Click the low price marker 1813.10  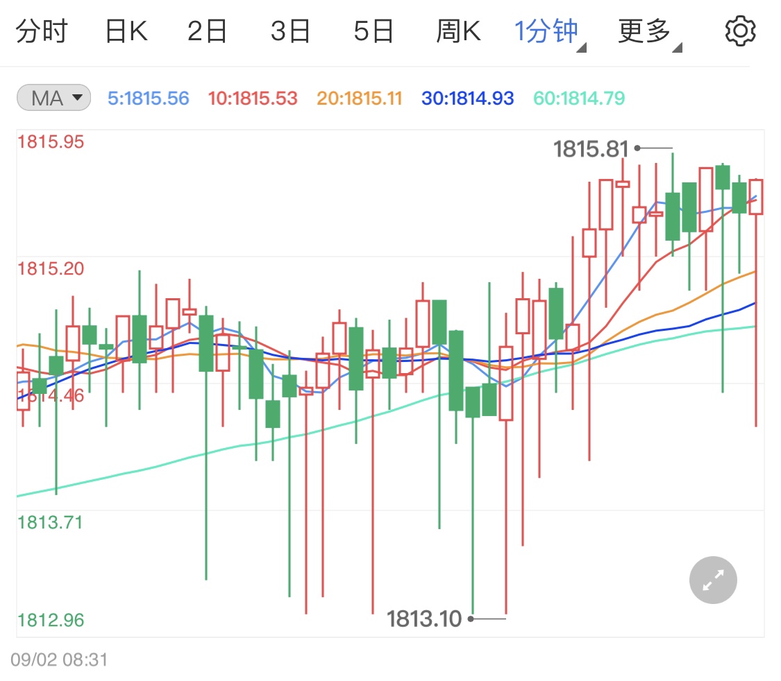point(424,619)
